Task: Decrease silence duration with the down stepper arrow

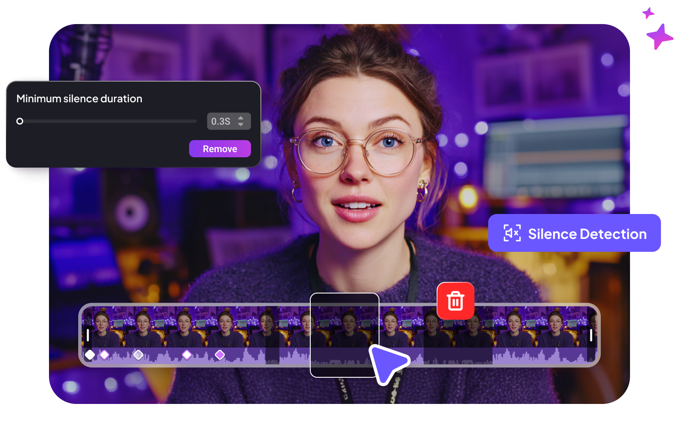Action: pyautogui.click(x=241, y=125)
